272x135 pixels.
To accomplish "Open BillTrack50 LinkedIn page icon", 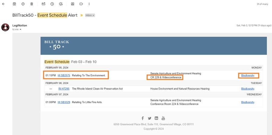I will click(x=156, y=118).
